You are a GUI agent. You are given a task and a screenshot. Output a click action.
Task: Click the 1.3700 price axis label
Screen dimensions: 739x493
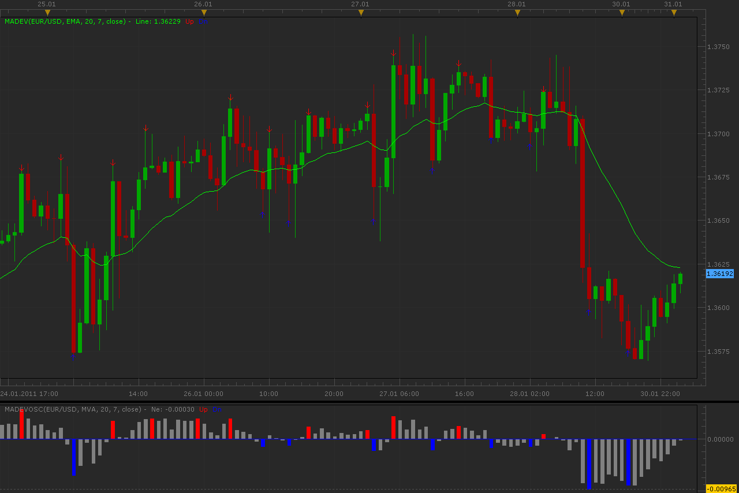(x=718, y=134)
